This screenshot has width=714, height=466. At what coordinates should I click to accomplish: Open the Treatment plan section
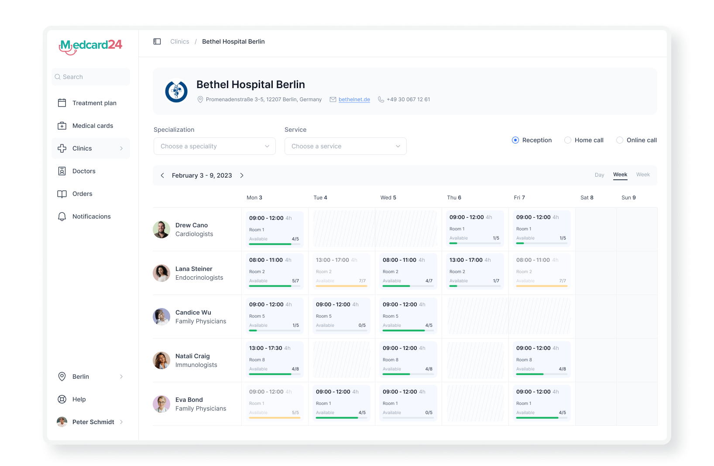coord(94,103)
